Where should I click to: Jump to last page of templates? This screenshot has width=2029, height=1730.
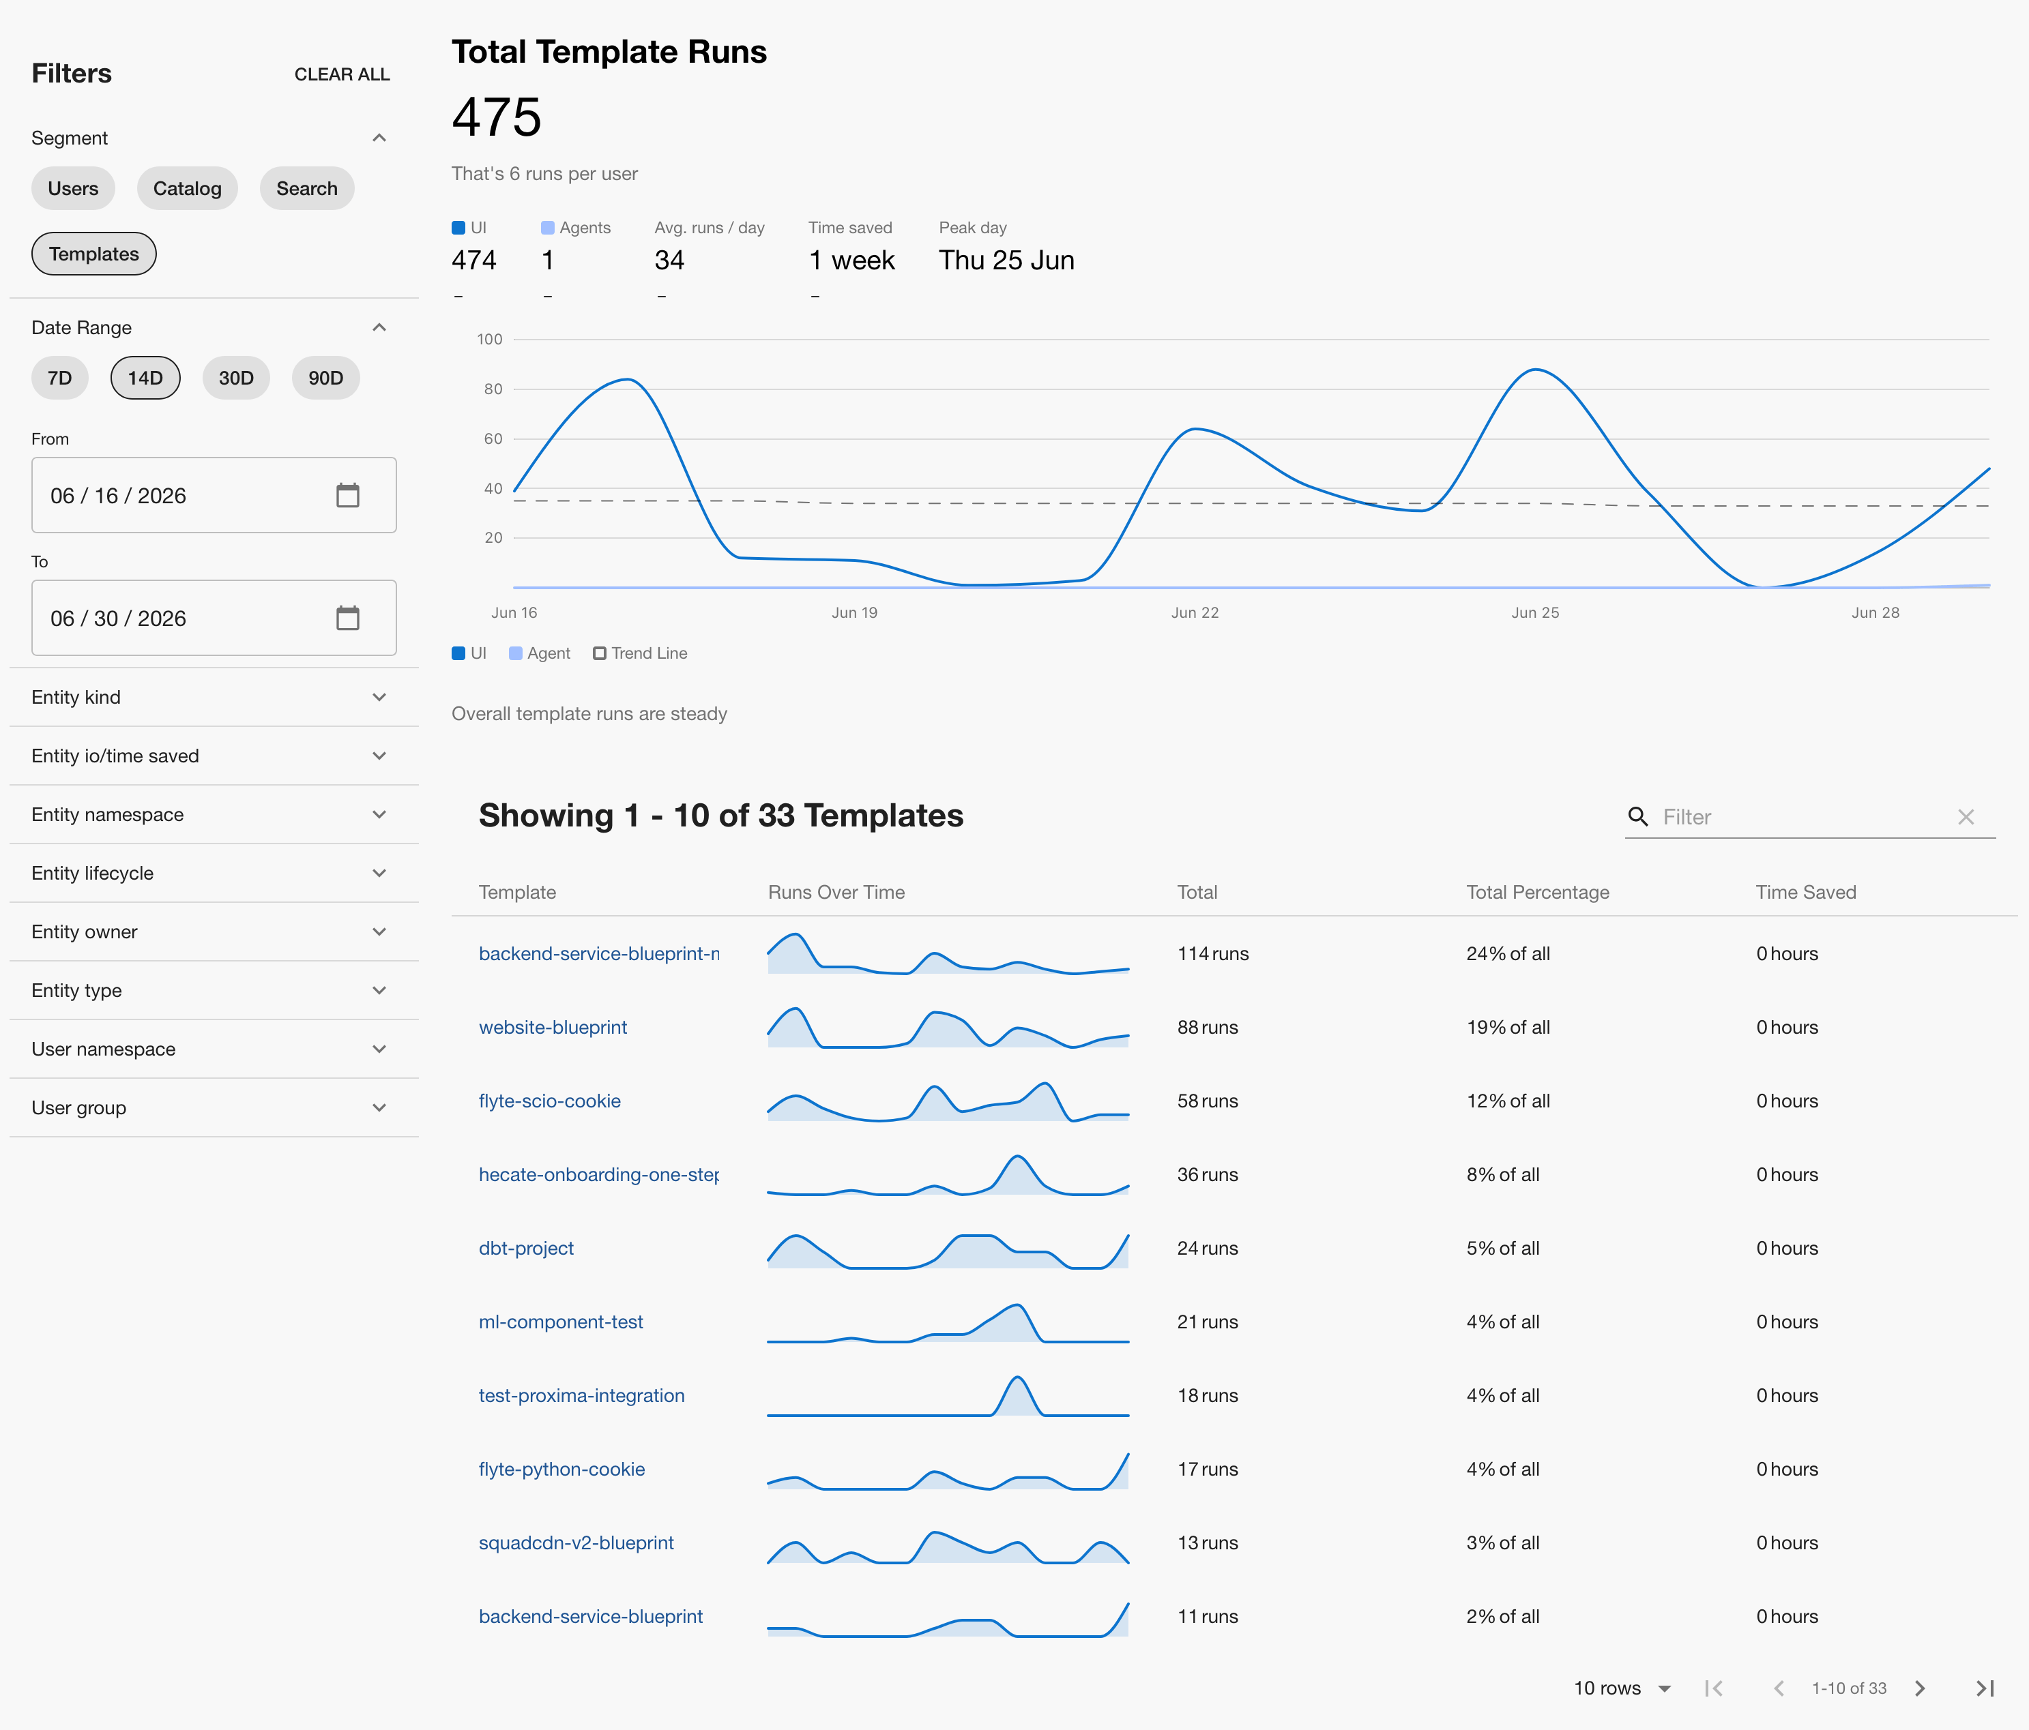click(x=1985, y=1688)
